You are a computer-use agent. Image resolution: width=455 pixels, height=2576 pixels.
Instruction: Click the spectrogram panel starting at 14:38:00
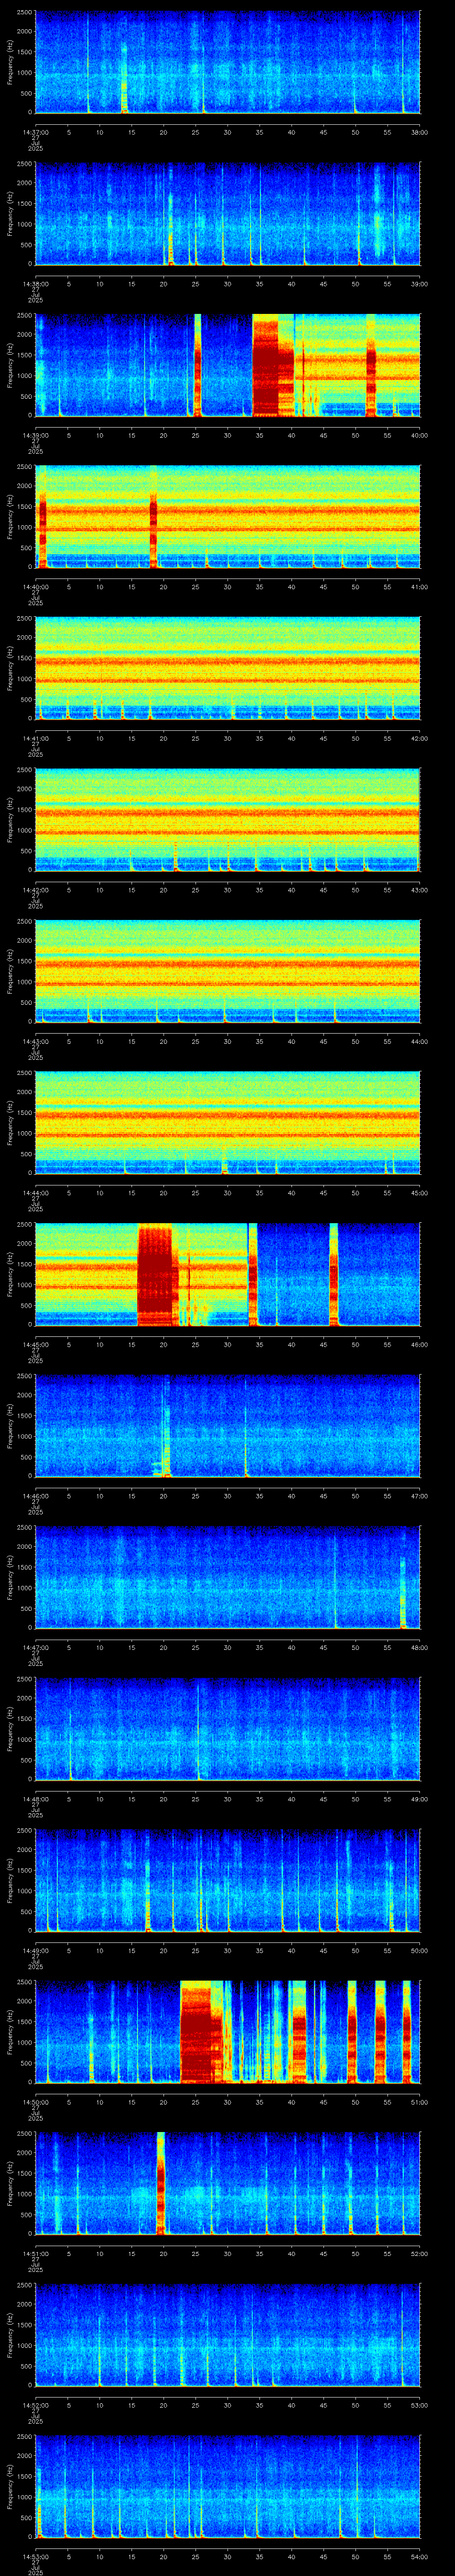(228, 214)
